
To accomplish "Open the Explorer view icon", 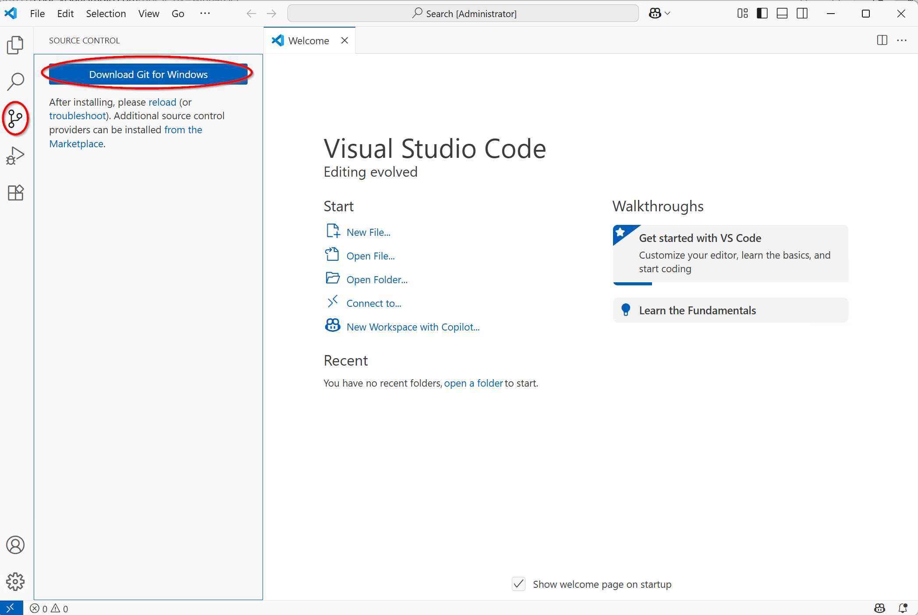I will [15, 45].
